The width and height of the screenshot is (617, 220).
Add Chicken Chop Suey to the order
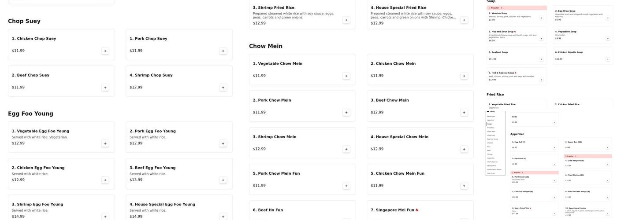[105, 51]
